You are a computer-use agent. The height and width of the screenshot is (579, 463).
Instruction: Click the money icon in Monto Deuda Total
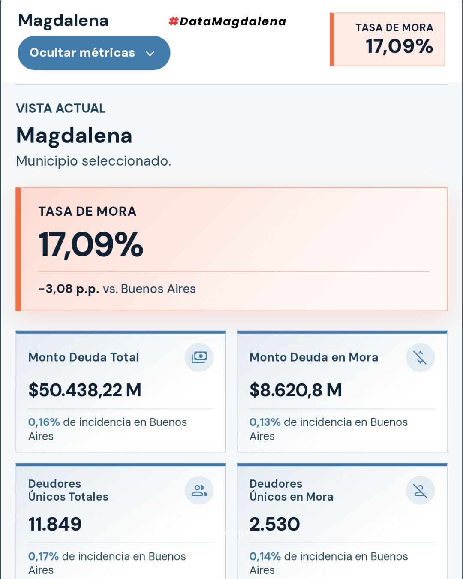(199, 357)
